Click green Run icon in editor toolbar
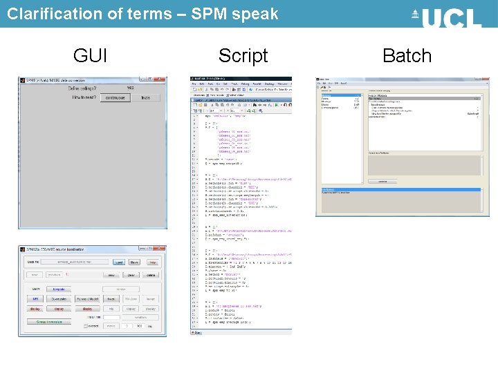This screenshot has width=498, height=373. (277, 105)
